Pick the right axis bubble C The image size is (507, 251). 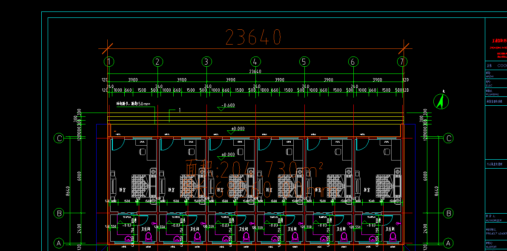pyautogui.click(x=449, y=138)
